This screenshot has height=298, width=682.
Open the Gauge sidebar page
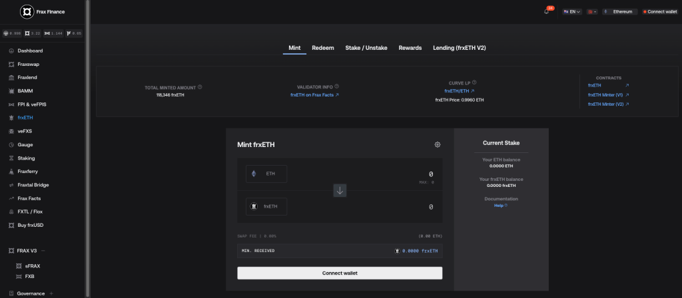[25, 144]
